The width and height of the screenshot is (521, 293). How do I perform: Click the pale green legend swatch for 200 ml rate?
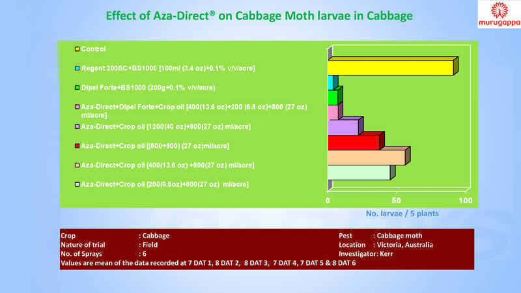pos(77,184)
